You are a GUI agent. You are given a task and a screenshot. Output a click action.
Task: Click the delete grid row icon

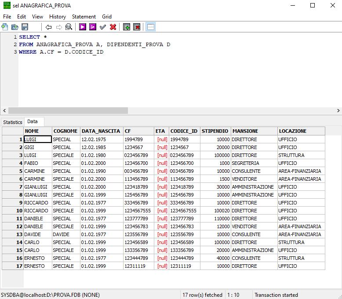tap(137, 27)
